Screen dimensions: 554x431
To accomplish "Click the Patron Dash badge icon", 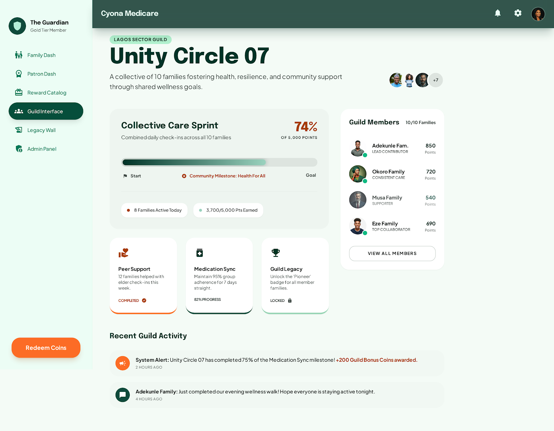I will click(x=19, y=74).
